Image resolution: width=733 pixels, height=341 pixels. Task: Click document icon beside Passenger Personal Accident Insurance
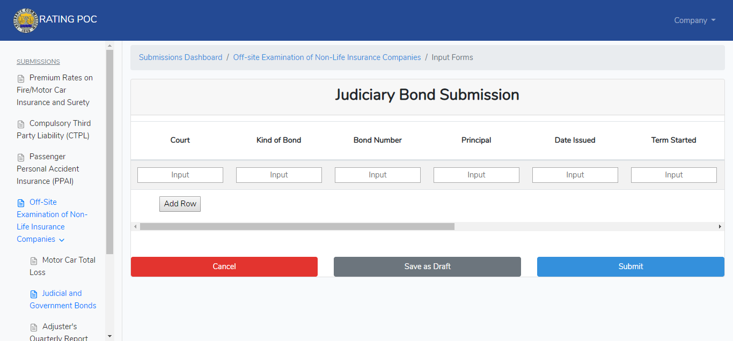click(21, 157)
